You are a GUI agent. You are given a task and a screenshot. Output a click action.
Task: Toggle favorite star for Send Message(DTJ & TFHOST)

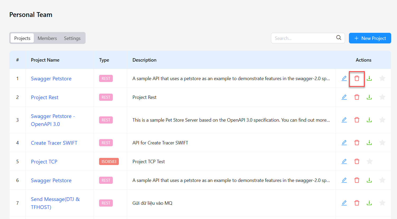(x=382, y=203)
